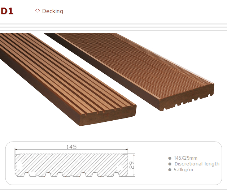
Task: Select the 5.0kg/m weight specification
Action: coord(183,170)
